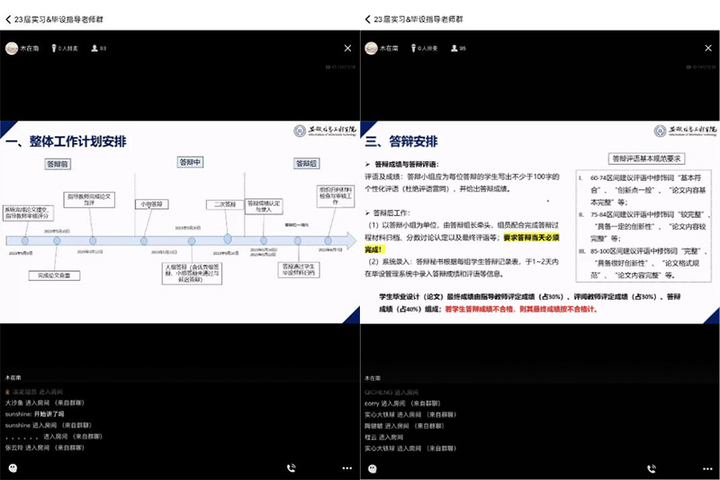Screen dimensions: 720x480
Task: Click the highlighted 要求答辩当天必须 text
Action: pos(531,238)
